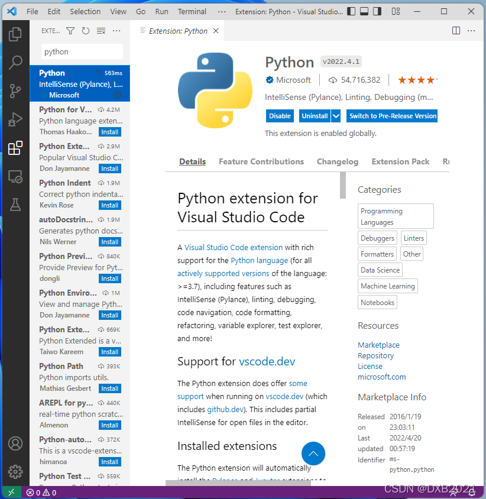
Task: Open the License link
Action: tap(370, 367)
